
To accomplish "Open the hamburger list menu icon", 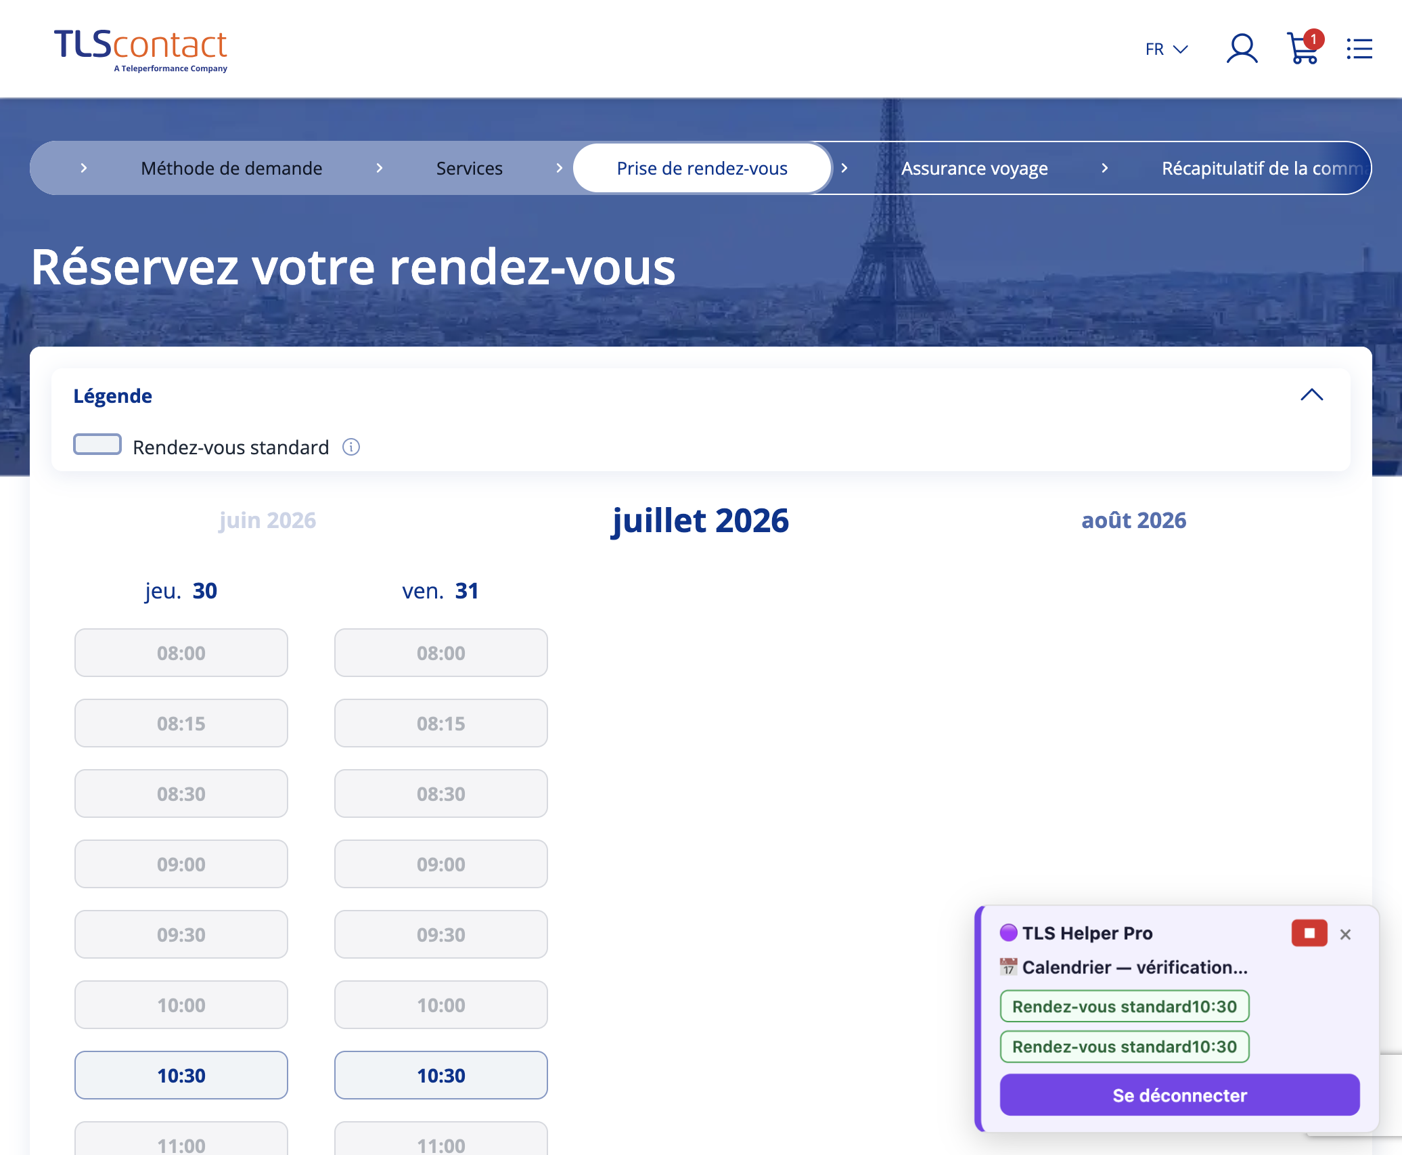I will click(1359, 49).
